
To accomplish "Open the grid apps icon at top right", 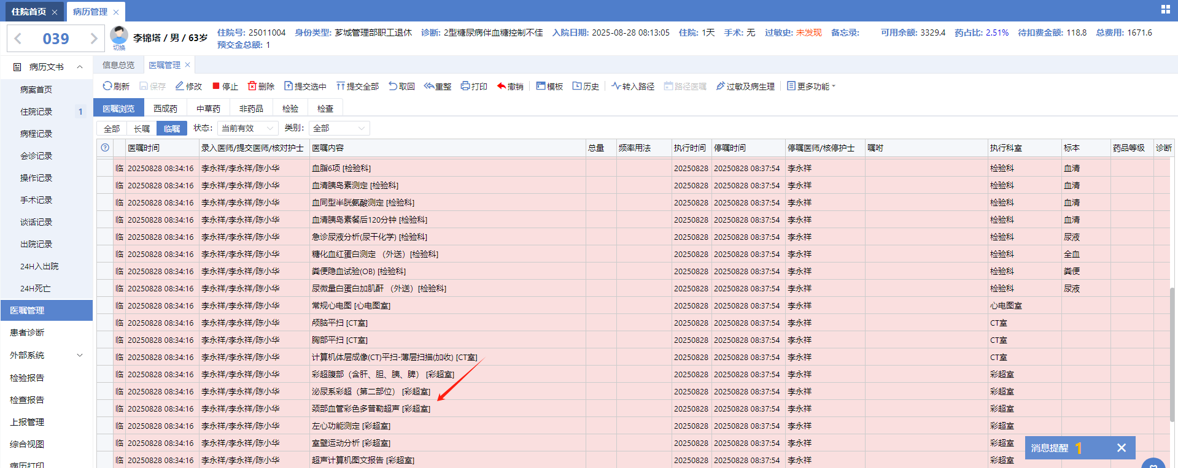I will click(x=1165, y=9).
